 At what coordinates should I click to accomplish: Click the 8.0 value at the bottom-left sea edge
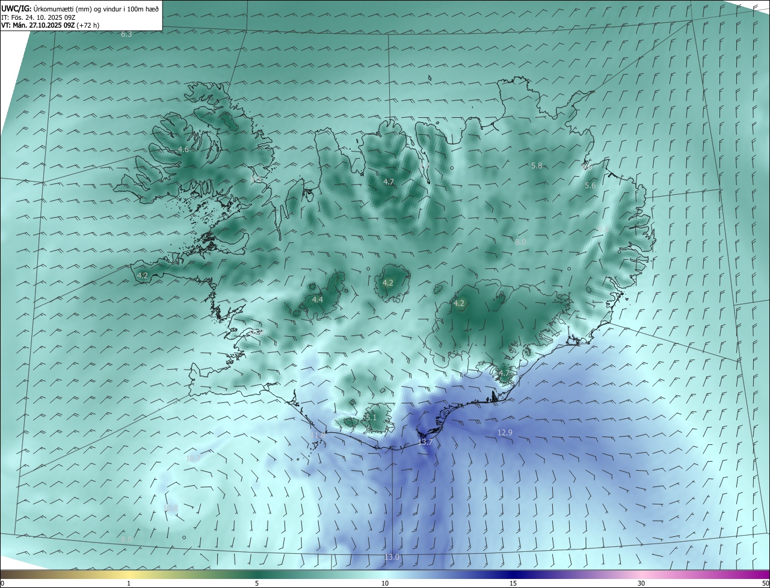(126, 541)
